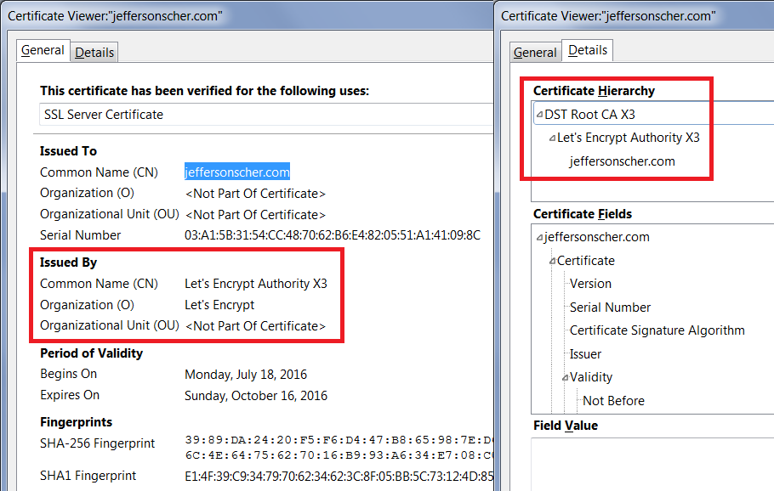The height and width of the screenshot is (491, 774).
Task: Select the Not Before field
Action: [613, 401]
